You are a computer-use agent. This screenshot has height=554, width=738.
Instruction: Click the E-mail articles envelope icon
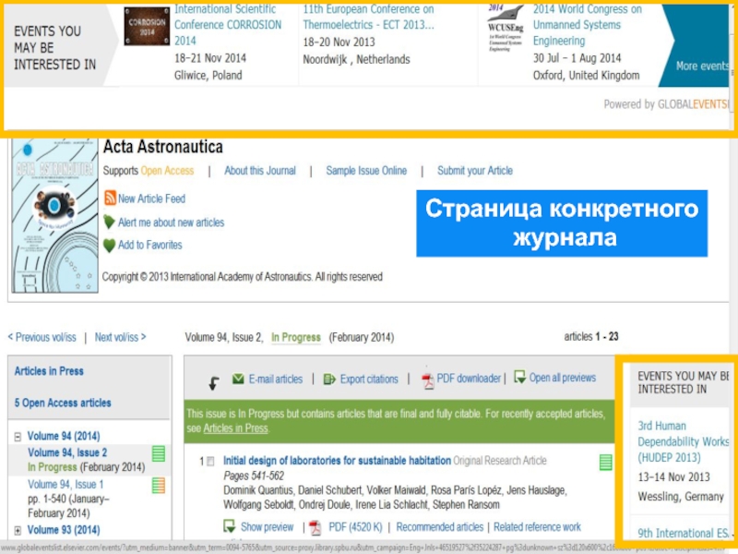[x=239, y=379]
